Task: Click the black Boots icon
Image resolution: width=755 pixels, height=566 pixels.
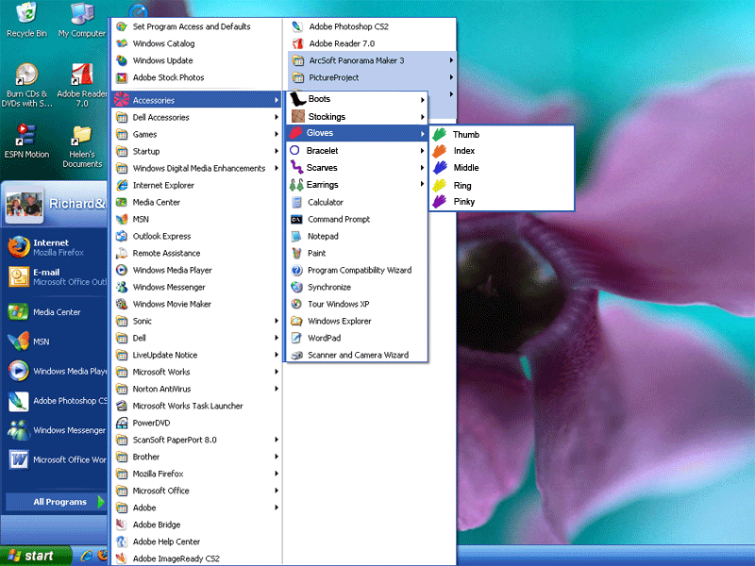Action: click(x=298, y=99)
